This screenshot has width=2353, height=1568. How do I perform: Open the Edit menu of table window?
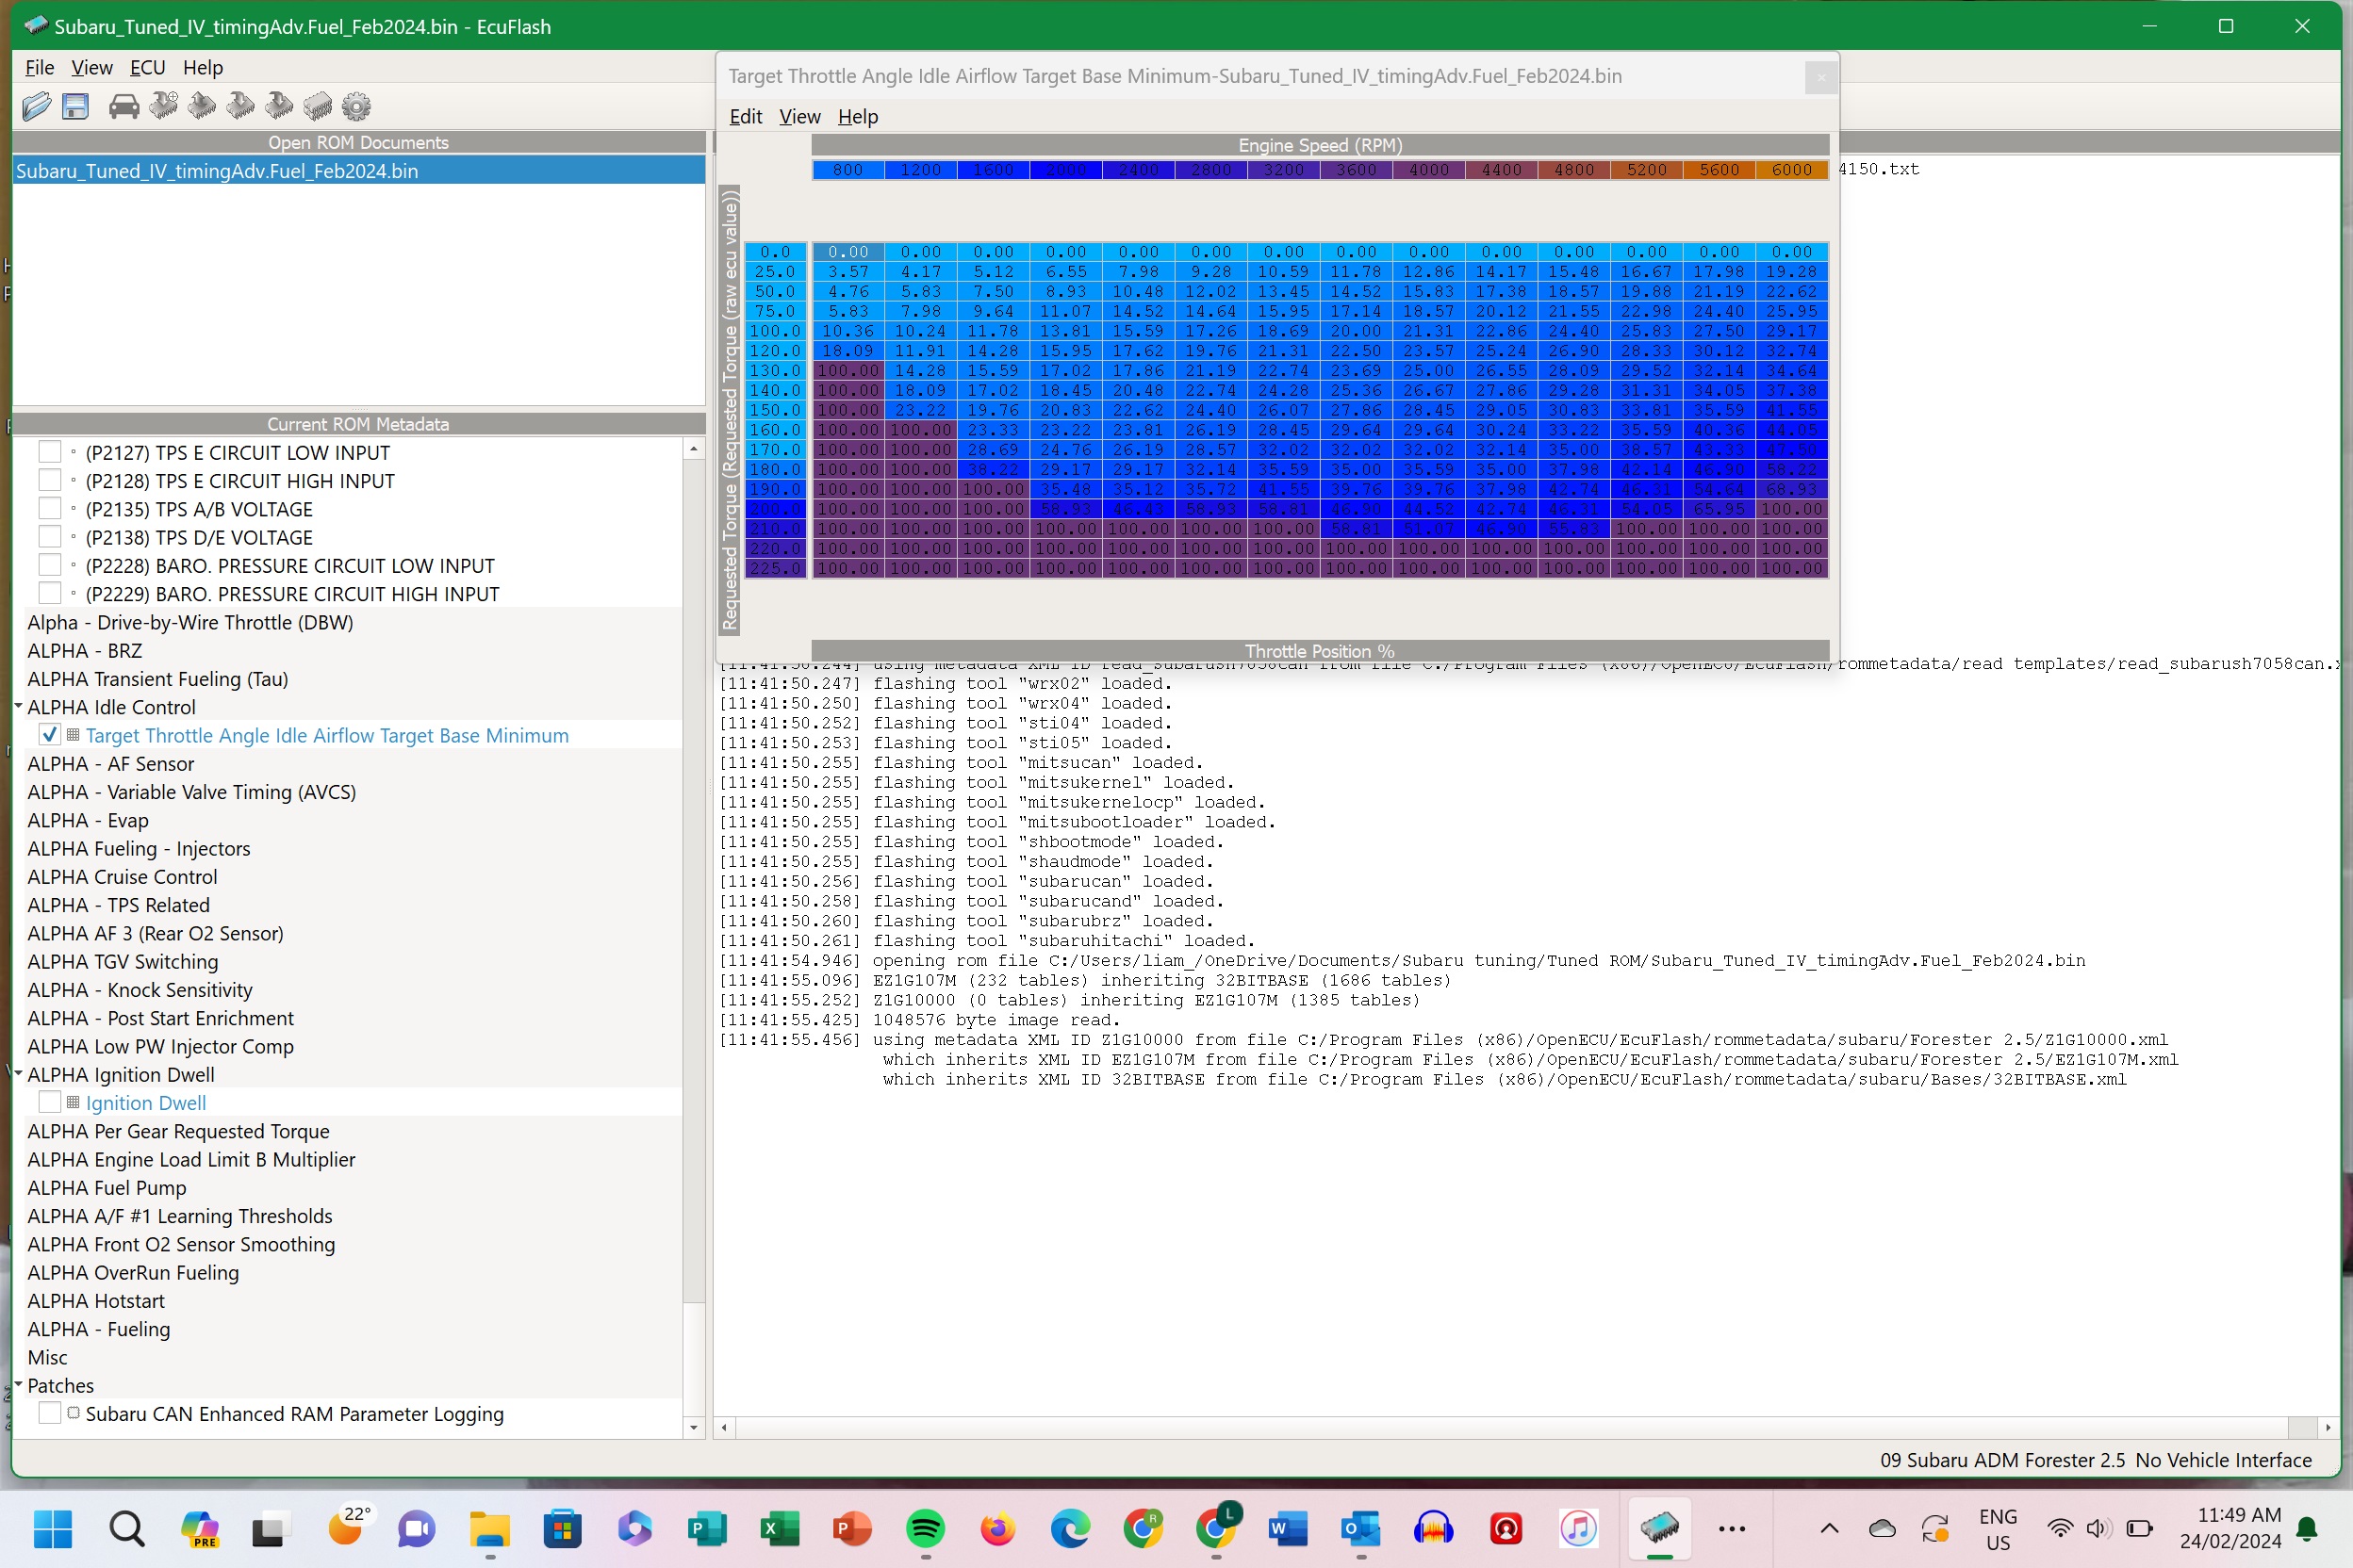point(746,116)
